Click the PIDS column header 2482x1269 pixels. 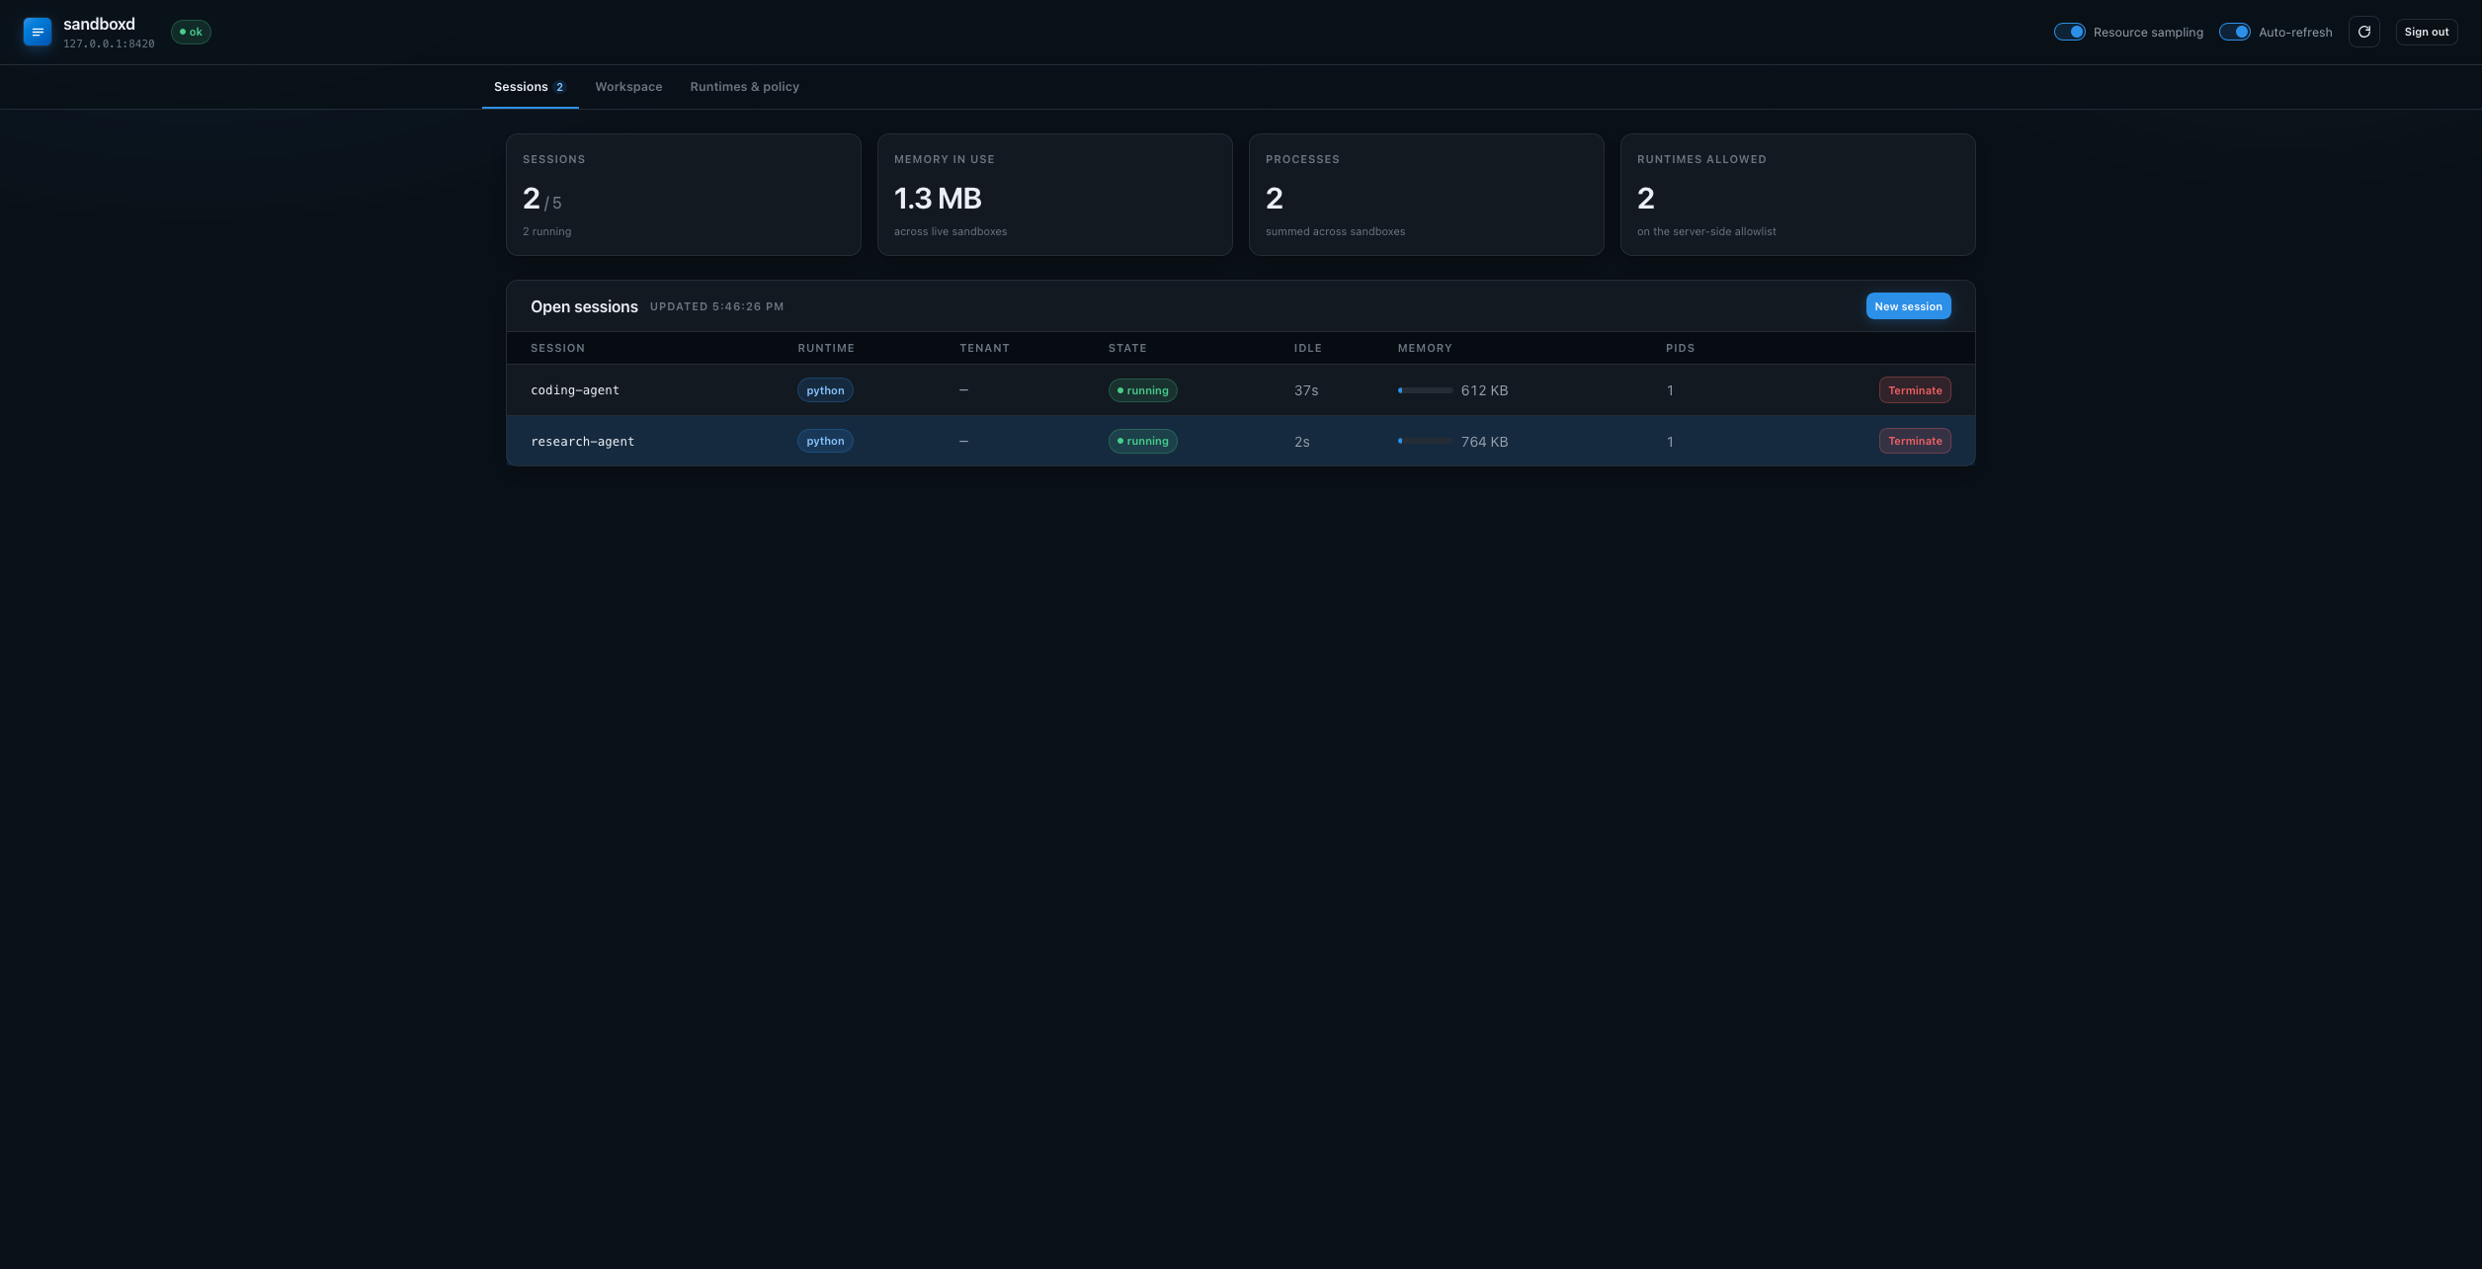pyautogui.click(x=1680, y=348)
